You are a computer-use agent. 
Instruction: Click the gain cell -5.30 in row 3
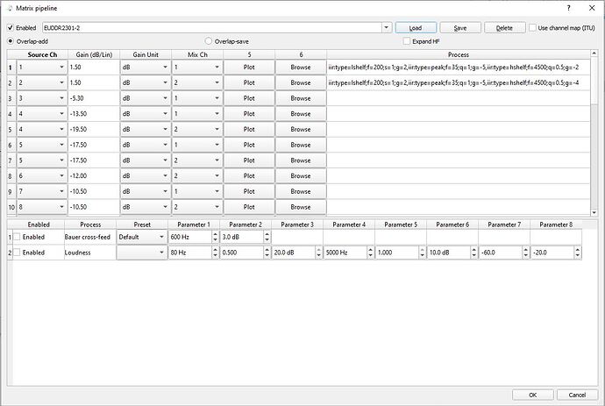(x=94, y=98)
